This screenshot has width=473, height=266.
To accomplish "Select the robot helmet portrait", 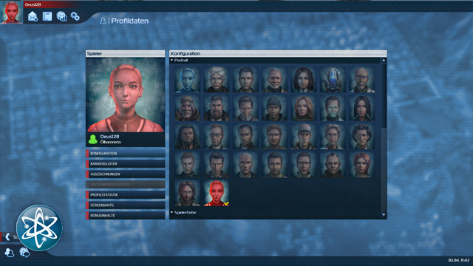I will point(333,80).
